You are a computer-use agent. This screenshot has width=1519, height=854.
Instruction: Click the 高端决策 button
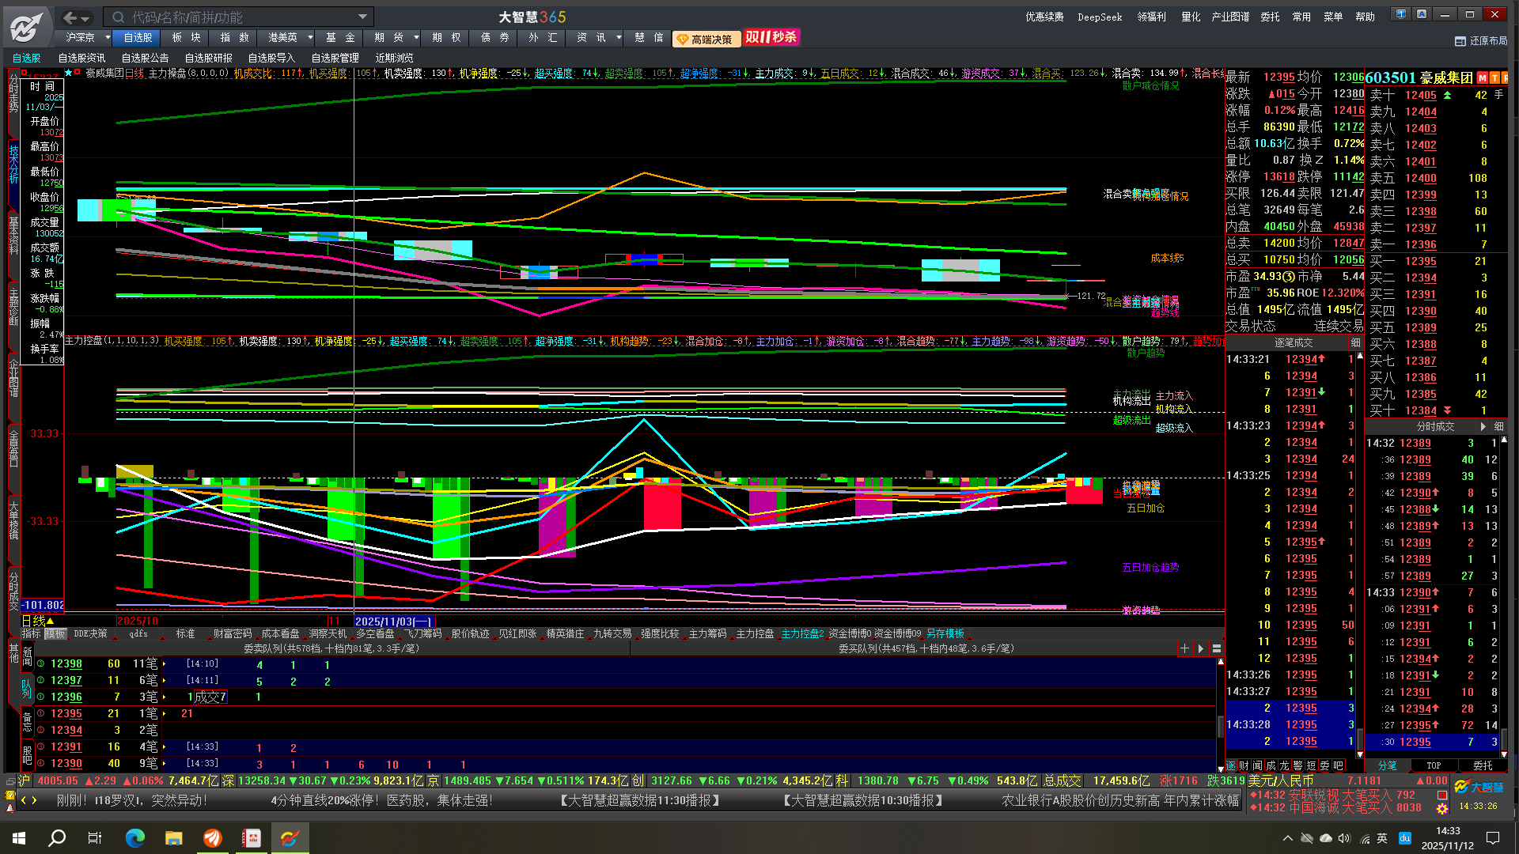[x=706, y=39]
